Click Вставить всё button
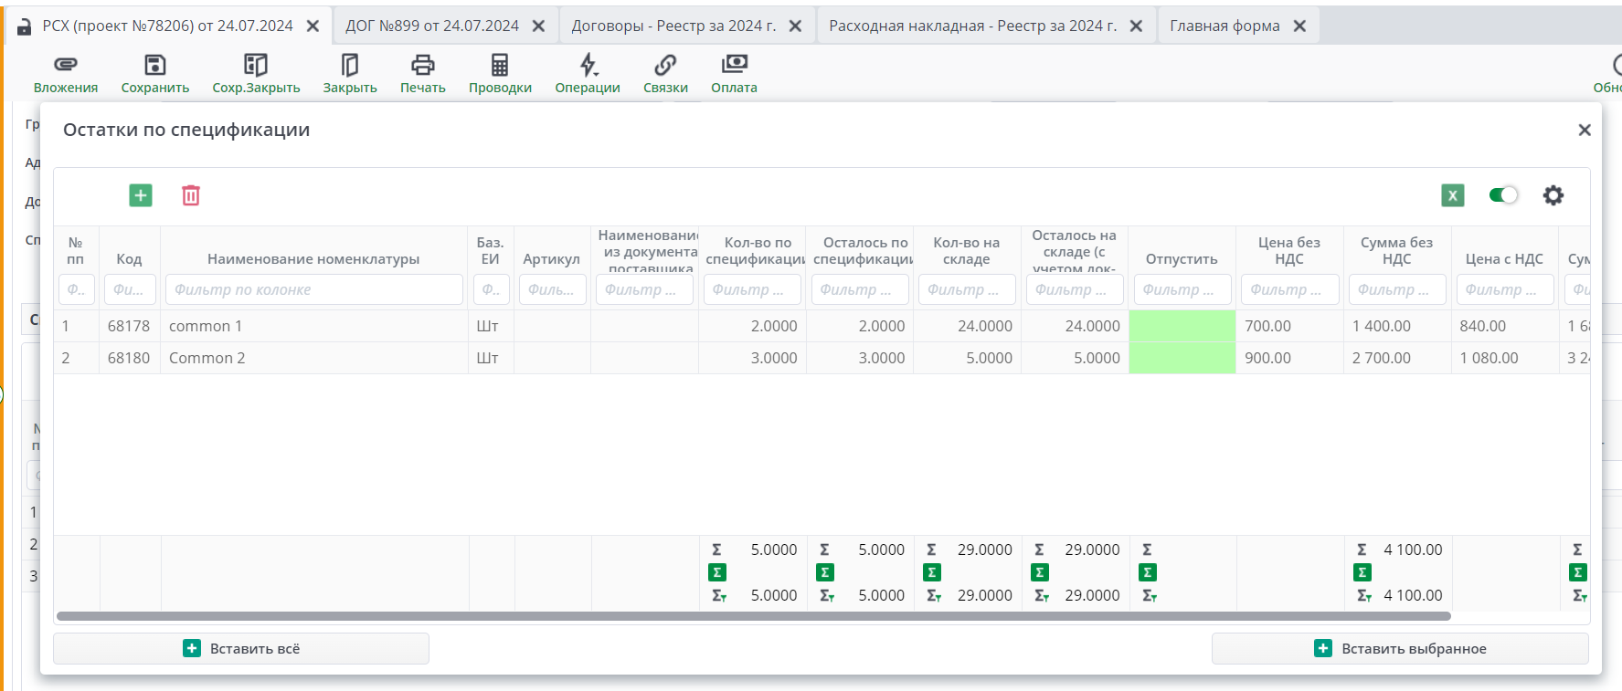 click(241, 649)
